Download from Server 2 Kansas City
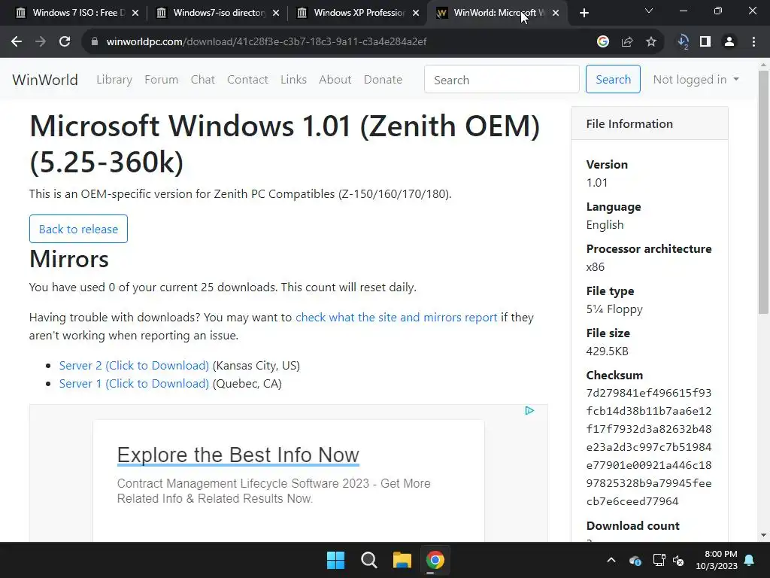This screenshot has width=770, height=578. tap(134, 366)
